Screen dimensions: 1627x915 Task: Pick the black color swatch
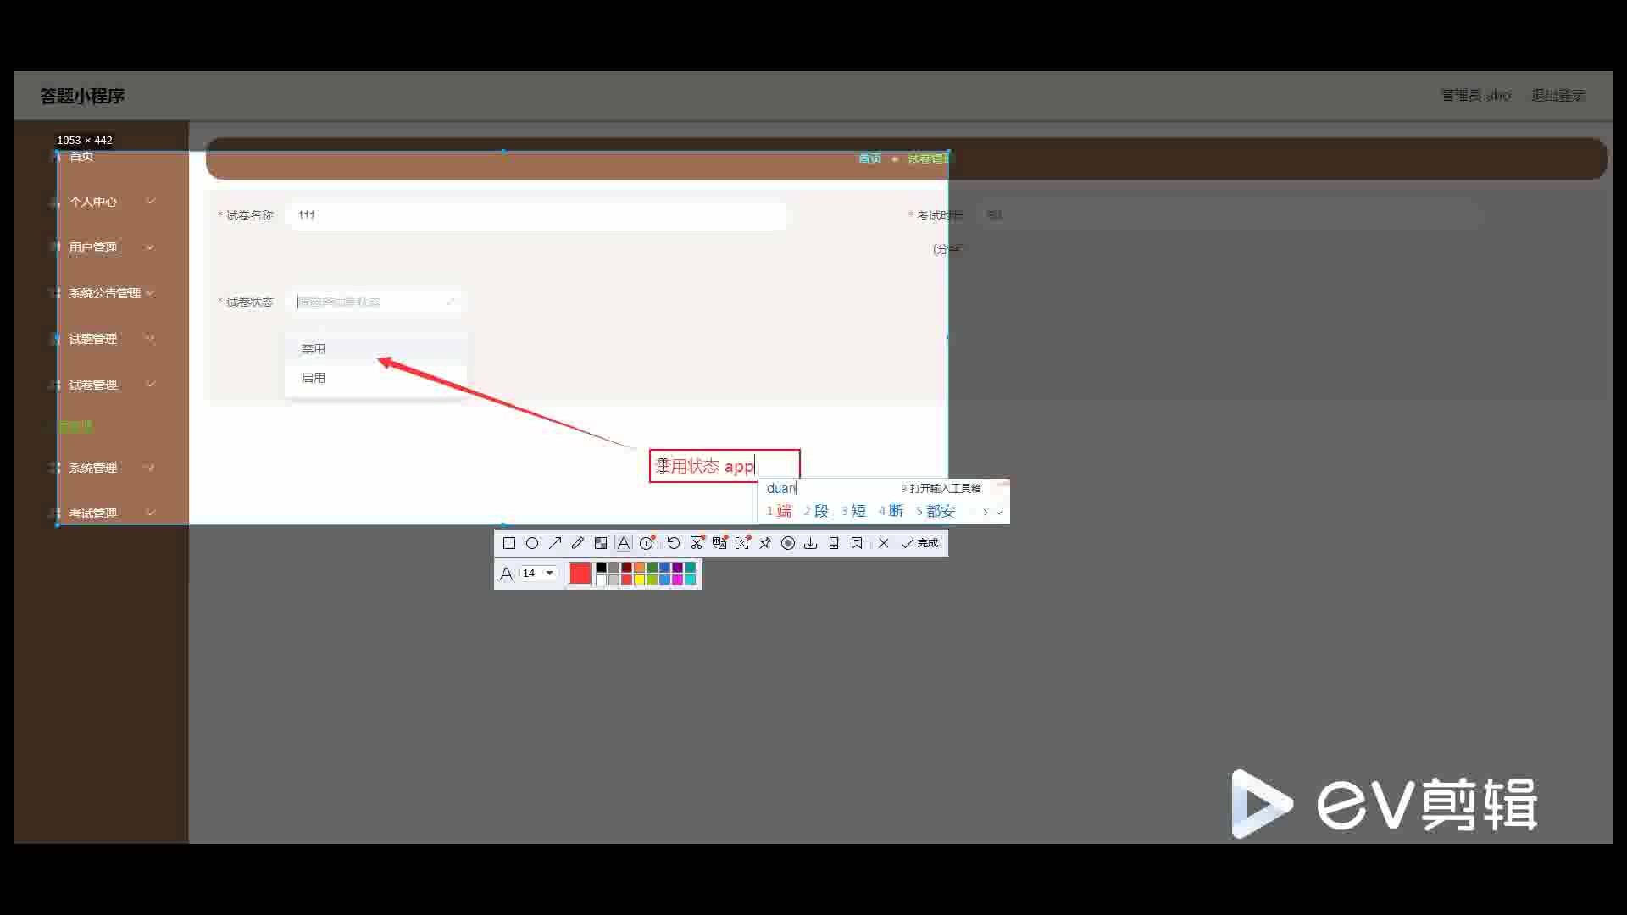[601, 568]
